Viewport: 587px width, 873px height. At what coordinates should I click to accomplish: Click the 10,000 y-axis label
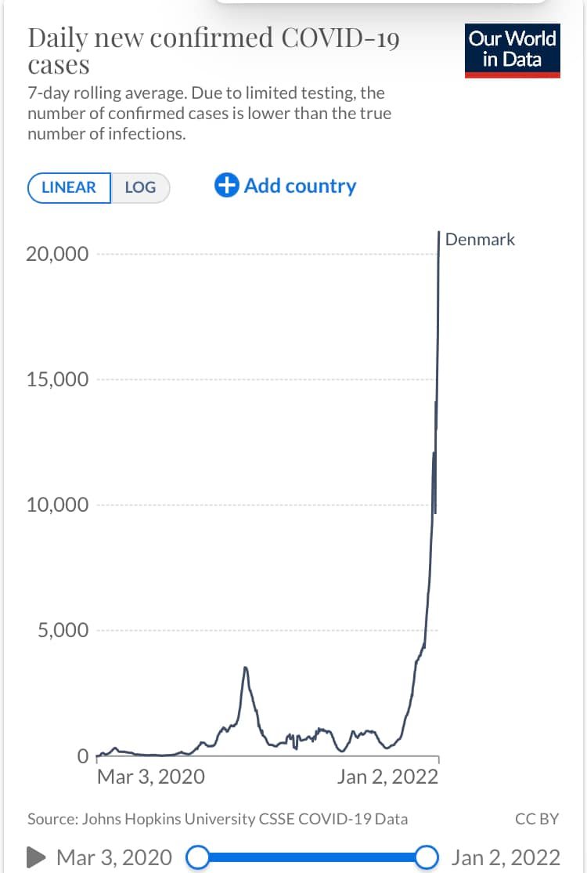click(57, 505)
